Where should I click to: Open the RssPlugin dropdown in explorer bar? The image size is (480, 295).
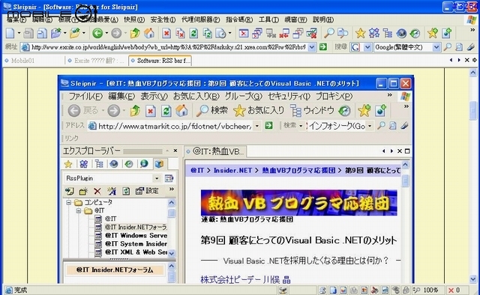click(x=157, y=178)
